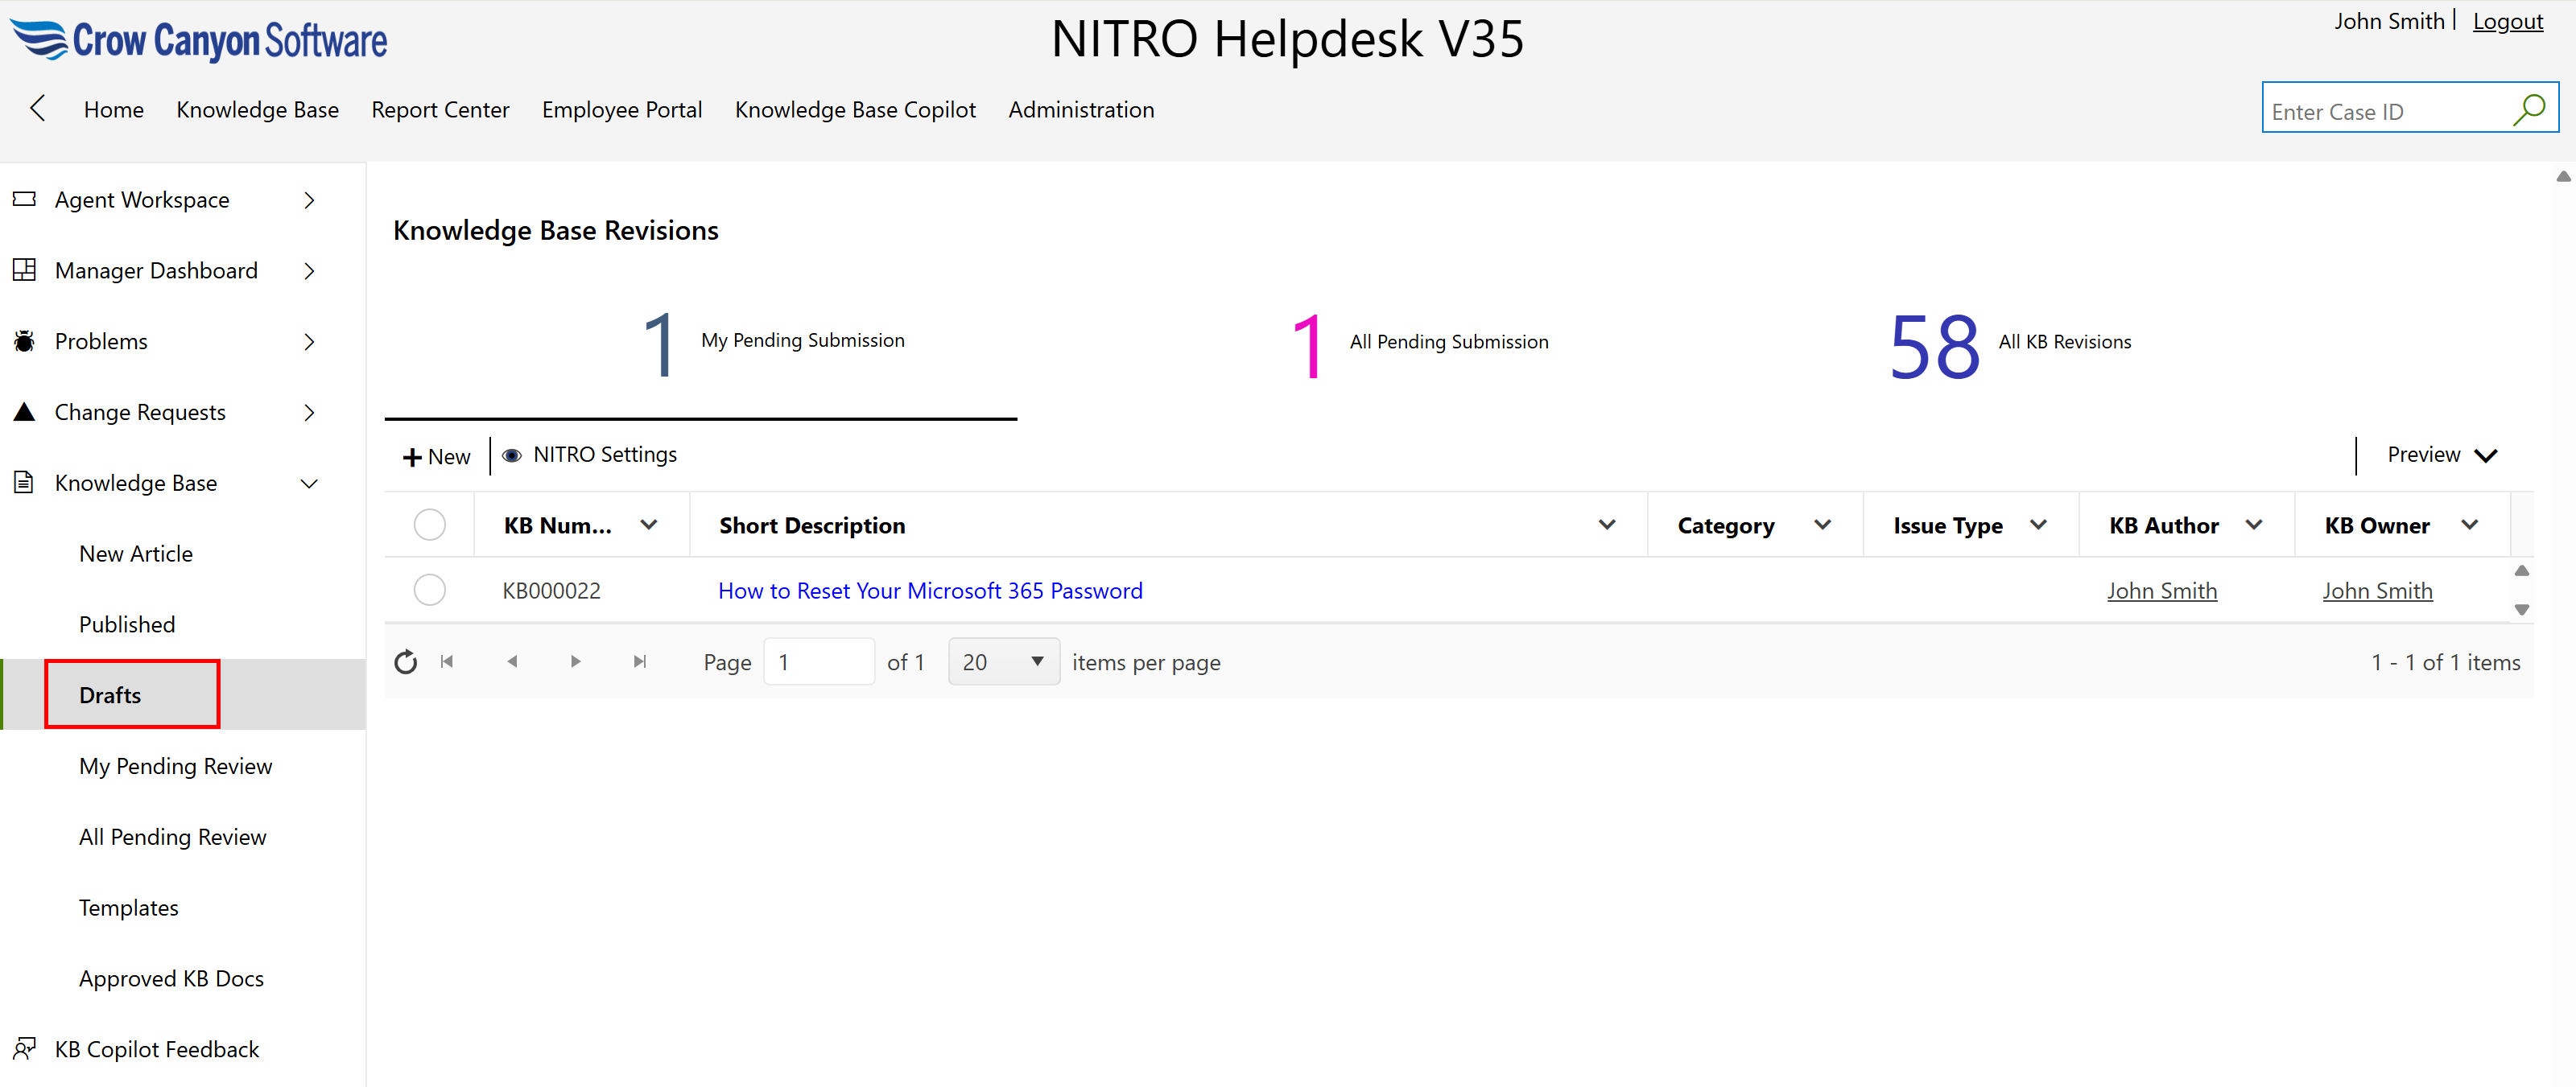Open the Microsoft 365 Password article link
Viewport: 2576px width, 1087px height.
click(929, 591)
